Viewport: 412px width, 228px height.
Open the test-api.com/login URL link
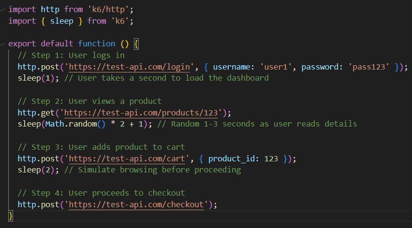click(132, 67)
